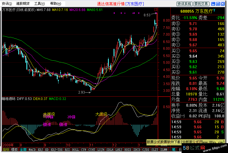Switch to the KDJ indicator tab

pos(40,150)
